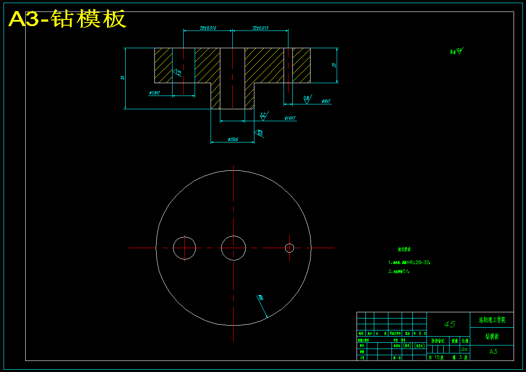Click the left hatched section area
Screen dimensions: 526x372
[163, 65]
